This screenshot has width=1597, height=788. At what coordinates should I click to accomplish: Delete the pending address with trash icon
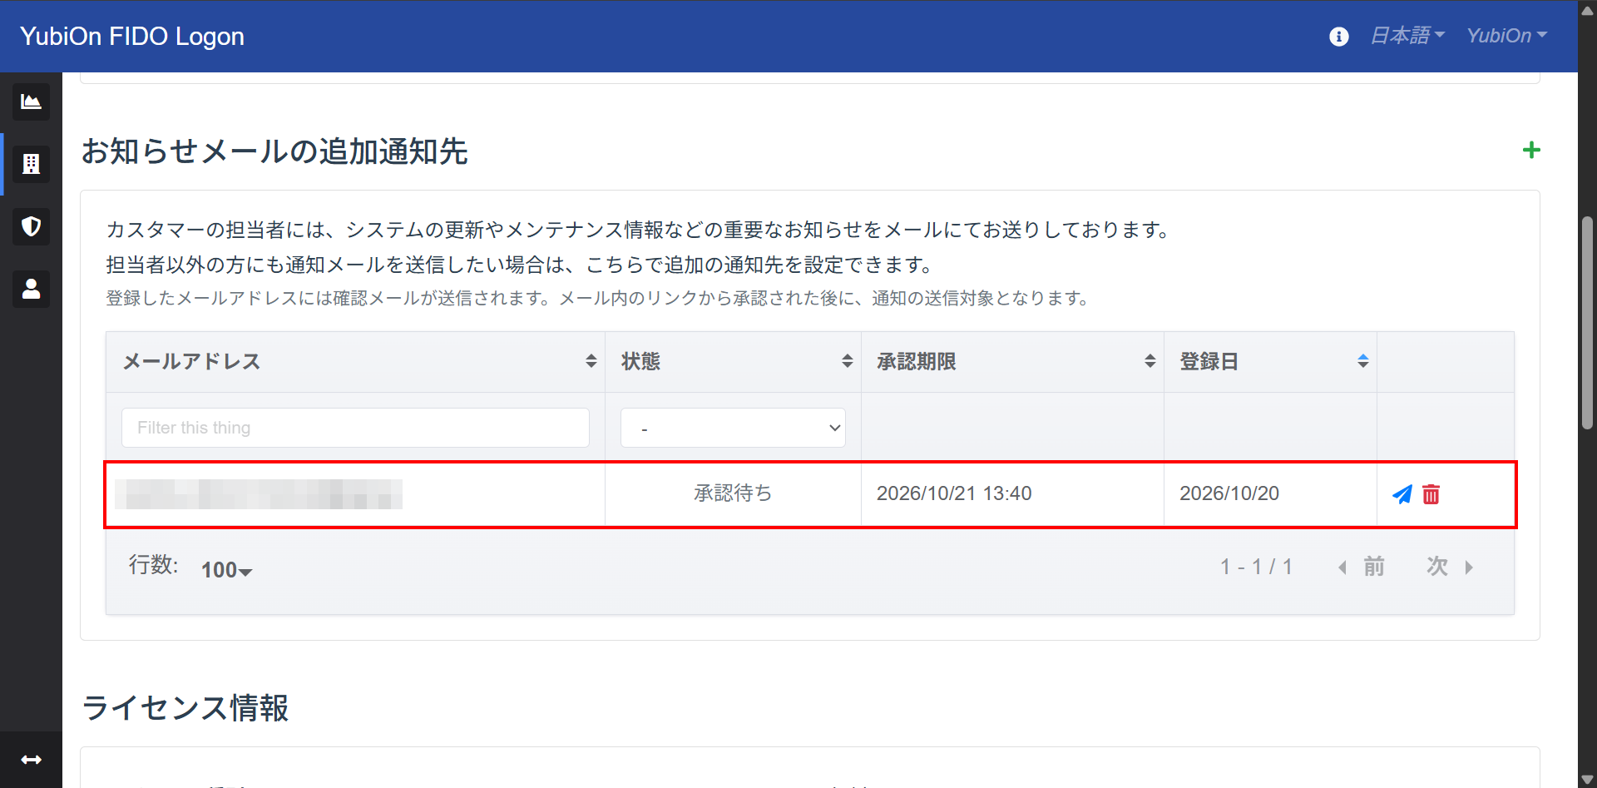(1431, 494)
